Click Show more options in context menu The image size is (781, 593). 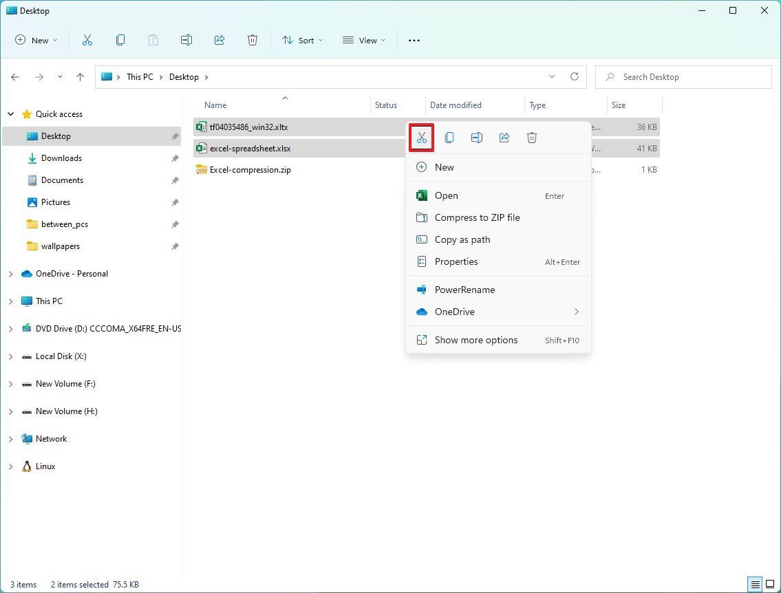475,340
